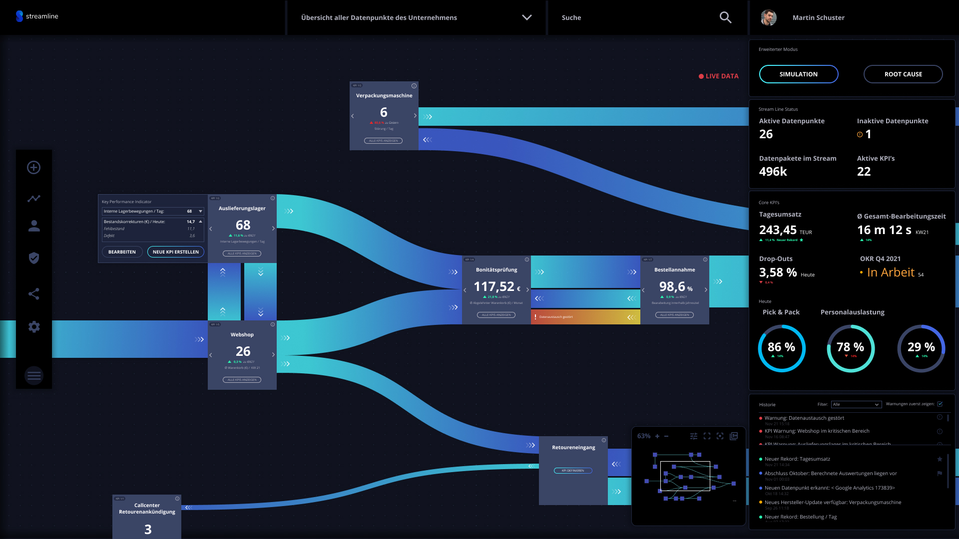The image size is (959, 539).
Task: Click NEUE KPI ERSTELLEN button
Action: coord(176,252)
